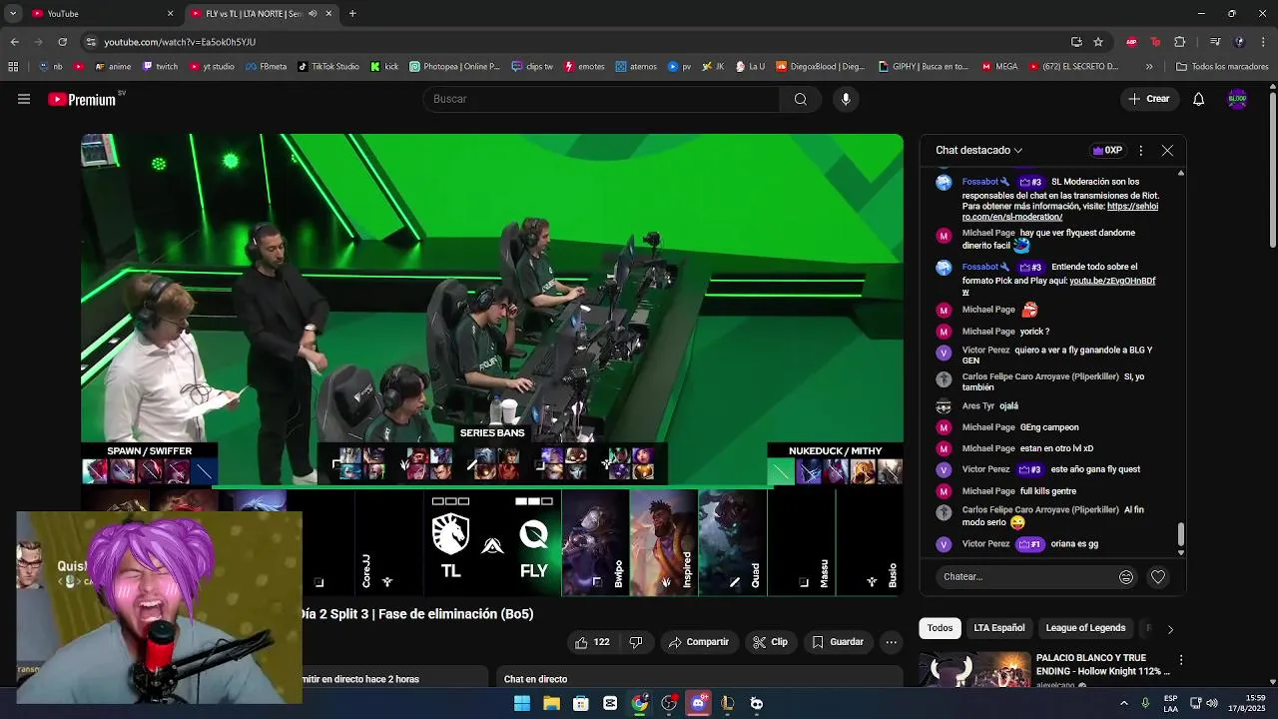Screen dimensions: 1278x719
Task: Like the video with thumbs up
Action: [592, 642]
